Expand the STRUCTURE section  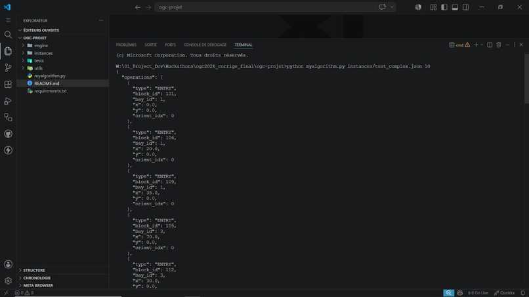pyautogui.click(x=63, y=270)
